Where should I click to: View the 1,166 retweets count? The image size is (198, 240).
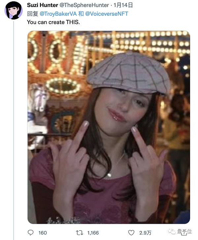coord(93,233)
